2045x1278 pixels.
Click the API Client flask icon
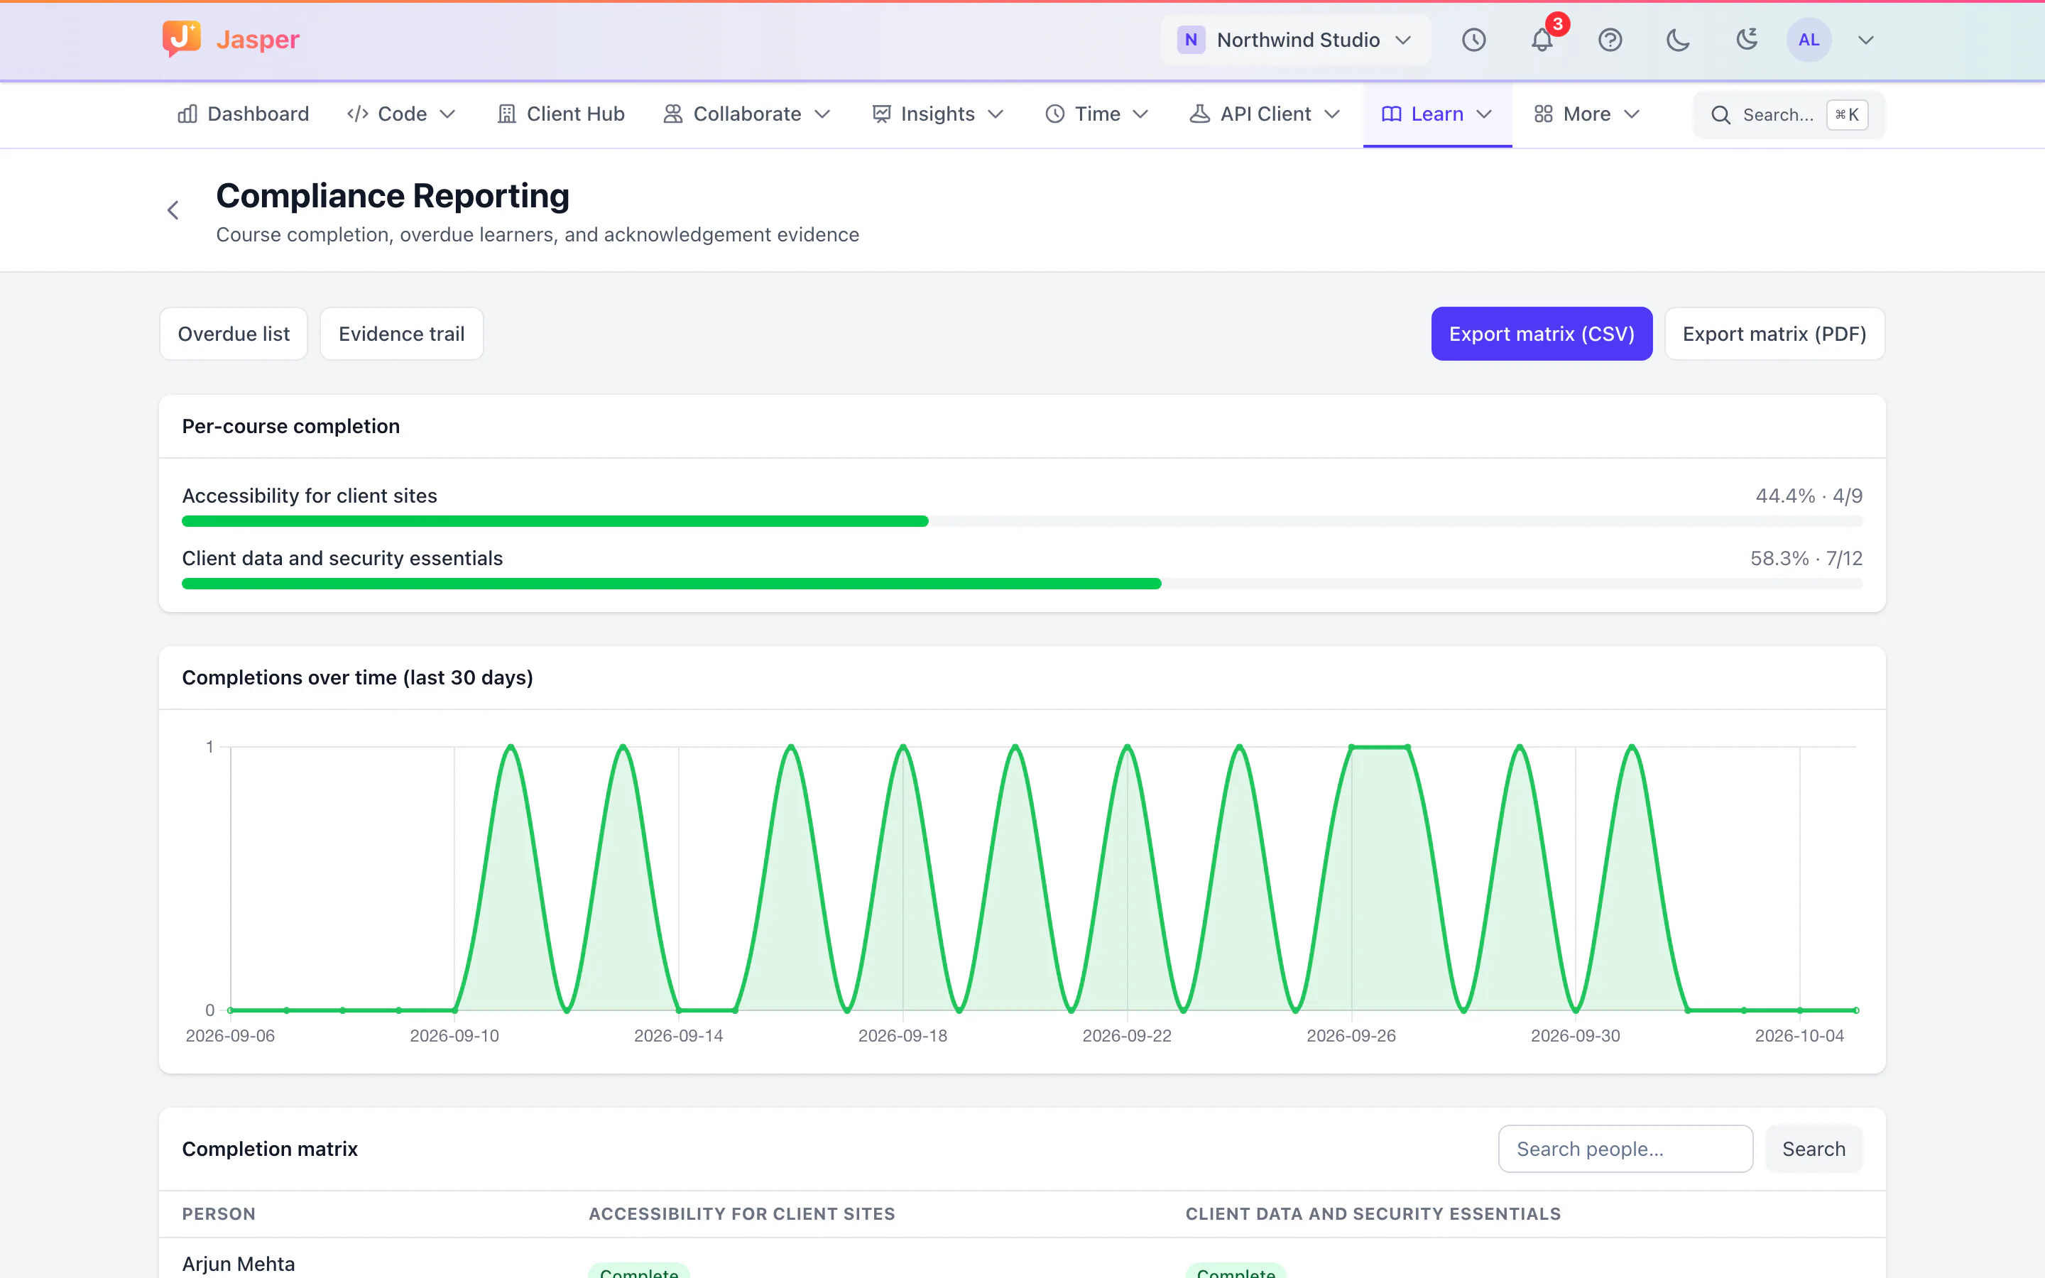click(1199, 114)
